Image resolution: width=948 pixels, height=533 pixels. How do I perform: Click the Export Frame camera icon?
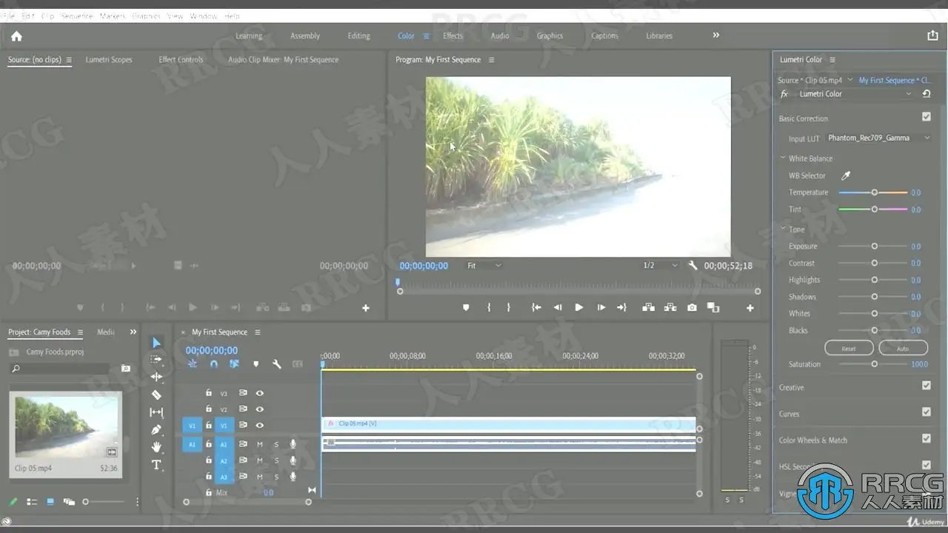(692, 308)
